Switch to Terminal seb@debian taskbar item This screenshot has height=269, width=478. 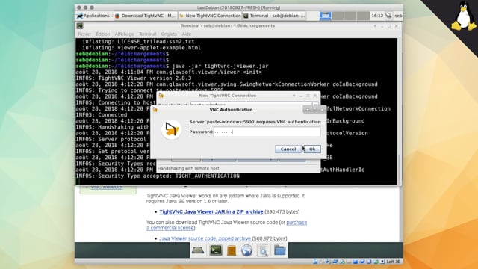(274, 16)
